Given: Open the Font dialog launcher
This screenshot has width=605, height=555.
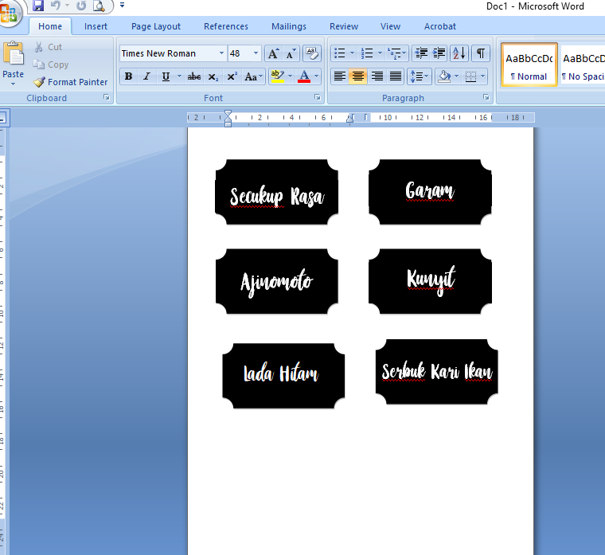Looking at the screenshot, I should pyautogui.click(x=318, y=98).
